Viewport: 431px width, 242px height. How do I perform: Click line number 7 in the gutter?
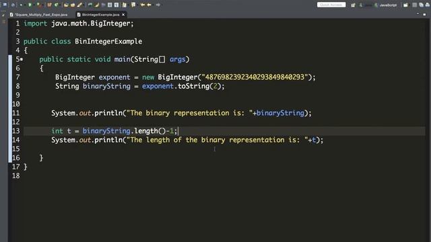[x=18, y=77]
